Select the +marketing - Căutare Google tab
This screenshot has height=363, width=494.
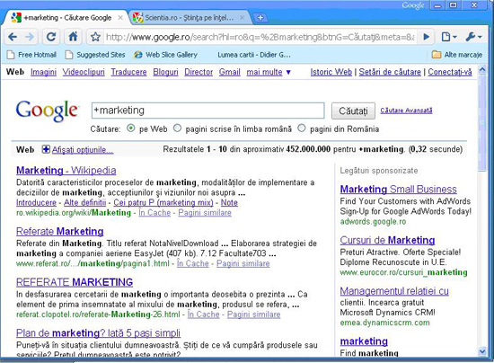[66, 18]
